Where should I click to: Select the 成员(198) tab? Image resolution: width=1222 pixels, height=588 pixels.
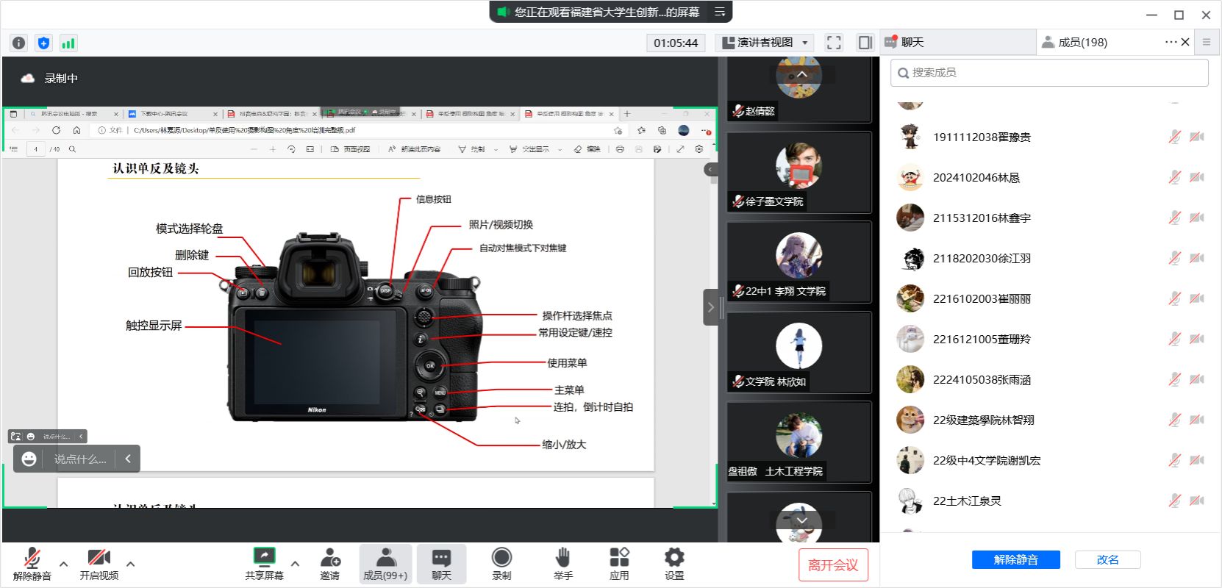point(1082,43)
